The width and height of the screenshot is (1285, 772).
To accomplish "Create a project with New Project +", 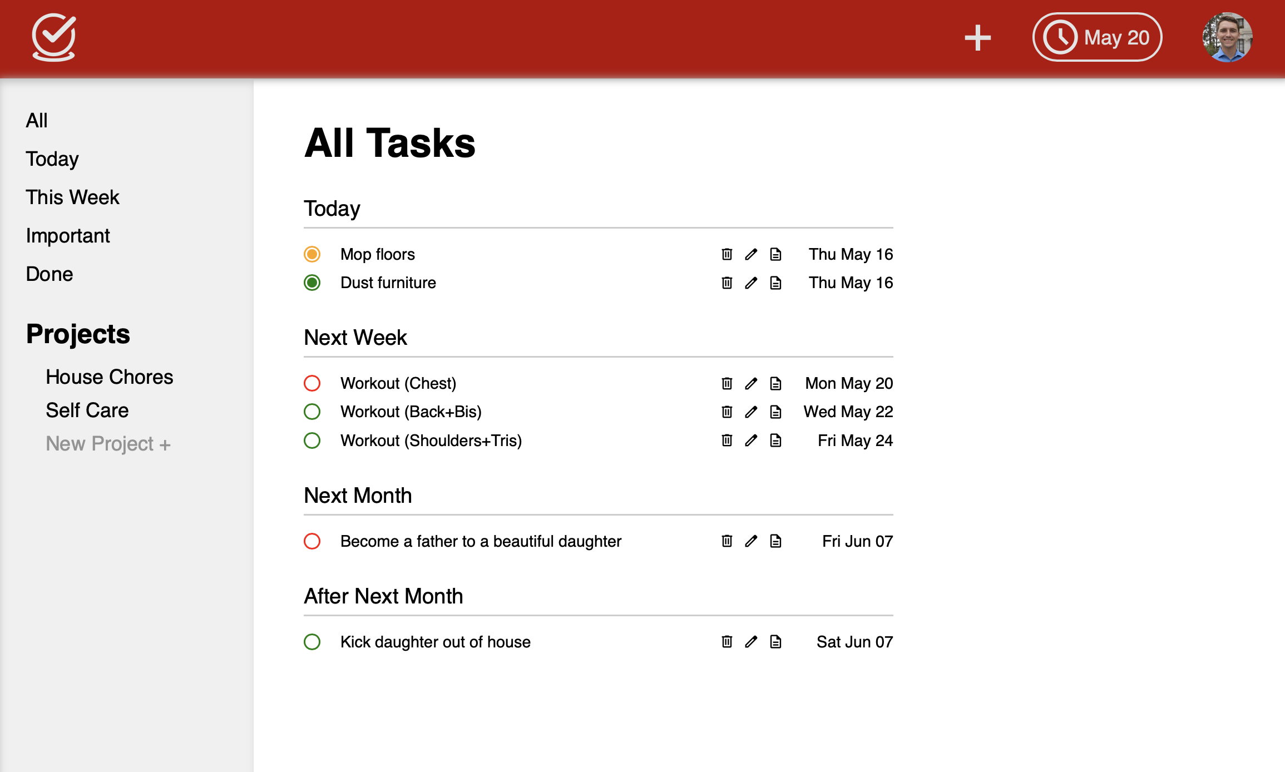I will (x=108, y=444).
